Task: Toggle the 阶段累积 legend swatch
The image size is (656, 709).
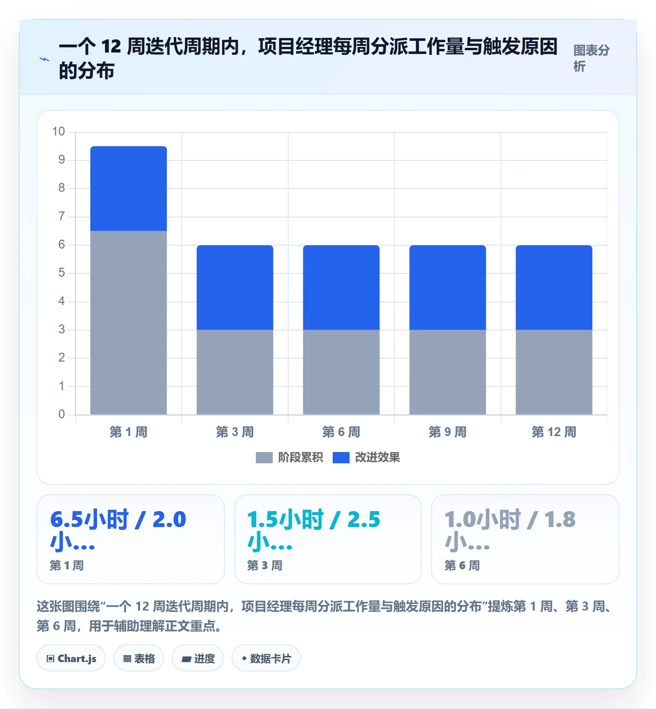Action: pyautogui.click(x=264, y=458)
